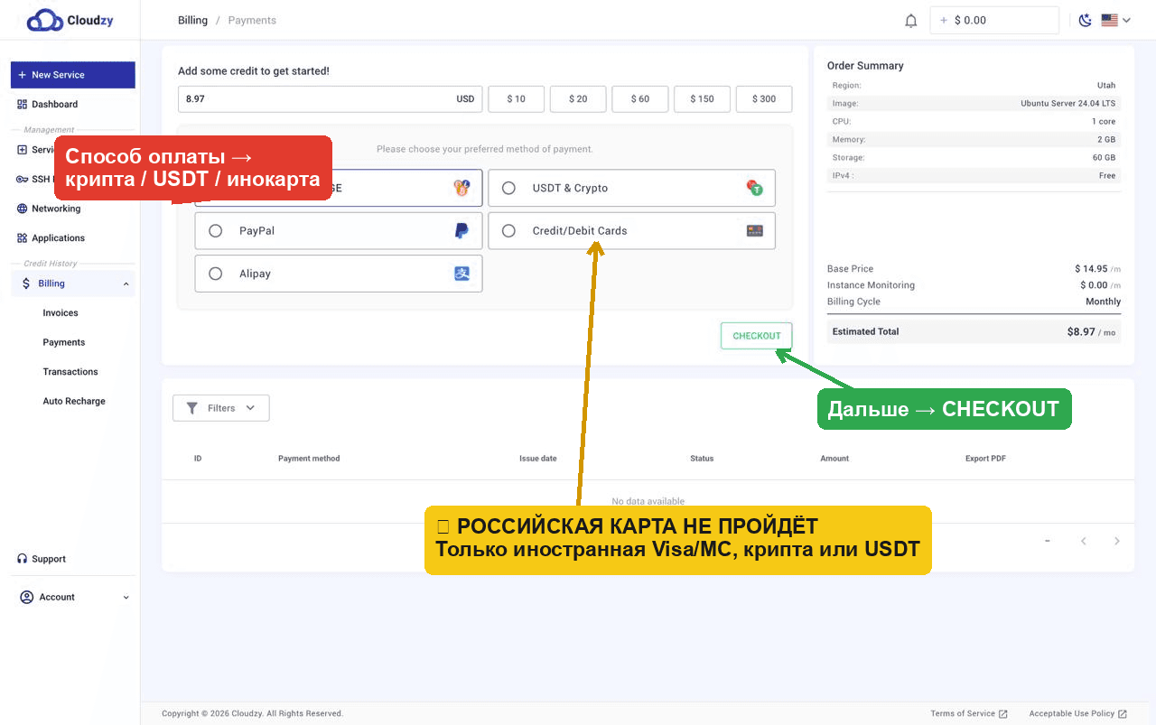
Task: Click the New Service button
Action: point(73,75)
